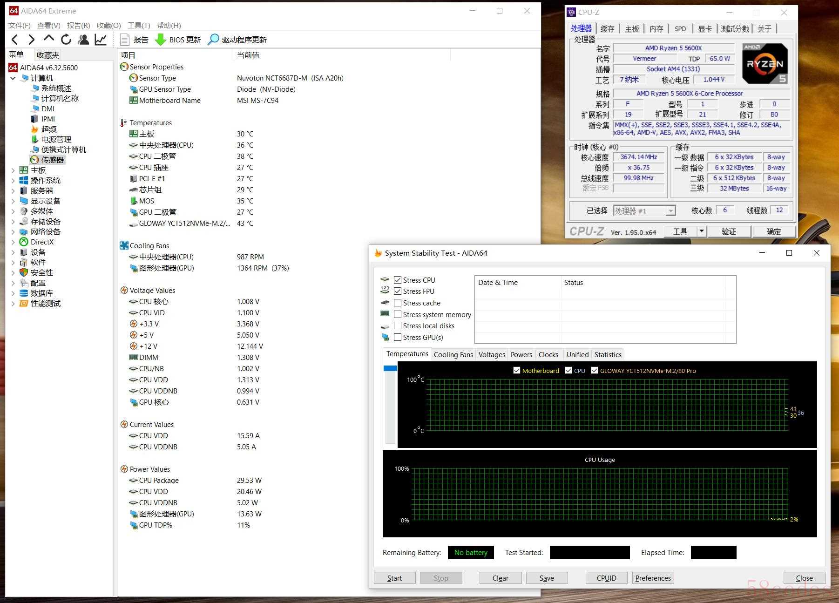Click the Preferences button
The width and height of the screenshot is (839, 603).
pos(653,578)
